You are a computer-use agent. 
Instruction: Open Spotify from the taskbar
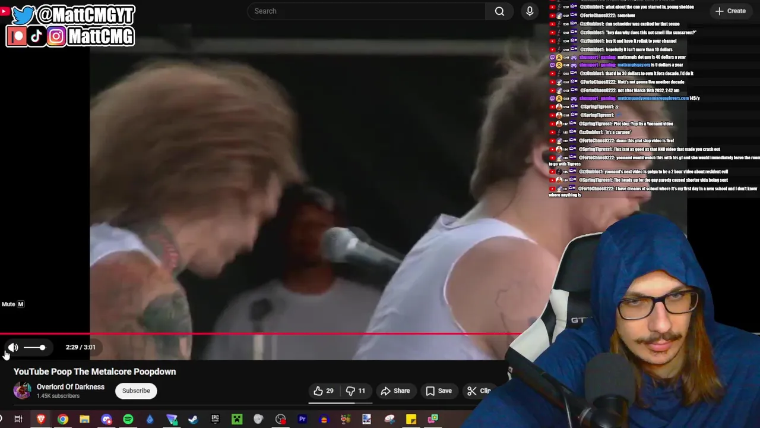click(x=128, y=419)
